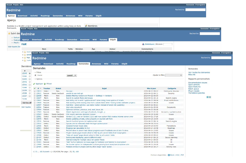Viewport: 246px width, 163px height.
Task: Expand the sandbox folder tree node
Action: (x=23, y=55)
